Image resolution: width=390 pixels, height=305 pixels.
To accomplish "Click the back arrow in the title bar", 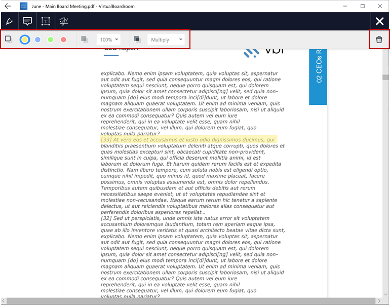I will point(8,6).
